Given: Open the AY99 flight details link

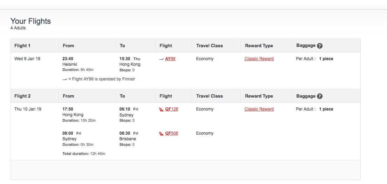Looking at the screenshot, I should tap(170, 59).
